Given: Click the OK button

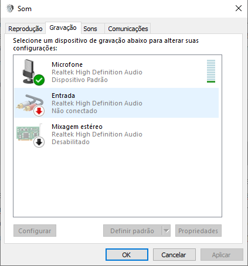Looking at the screenshot, I should click(x=127, y=255).
